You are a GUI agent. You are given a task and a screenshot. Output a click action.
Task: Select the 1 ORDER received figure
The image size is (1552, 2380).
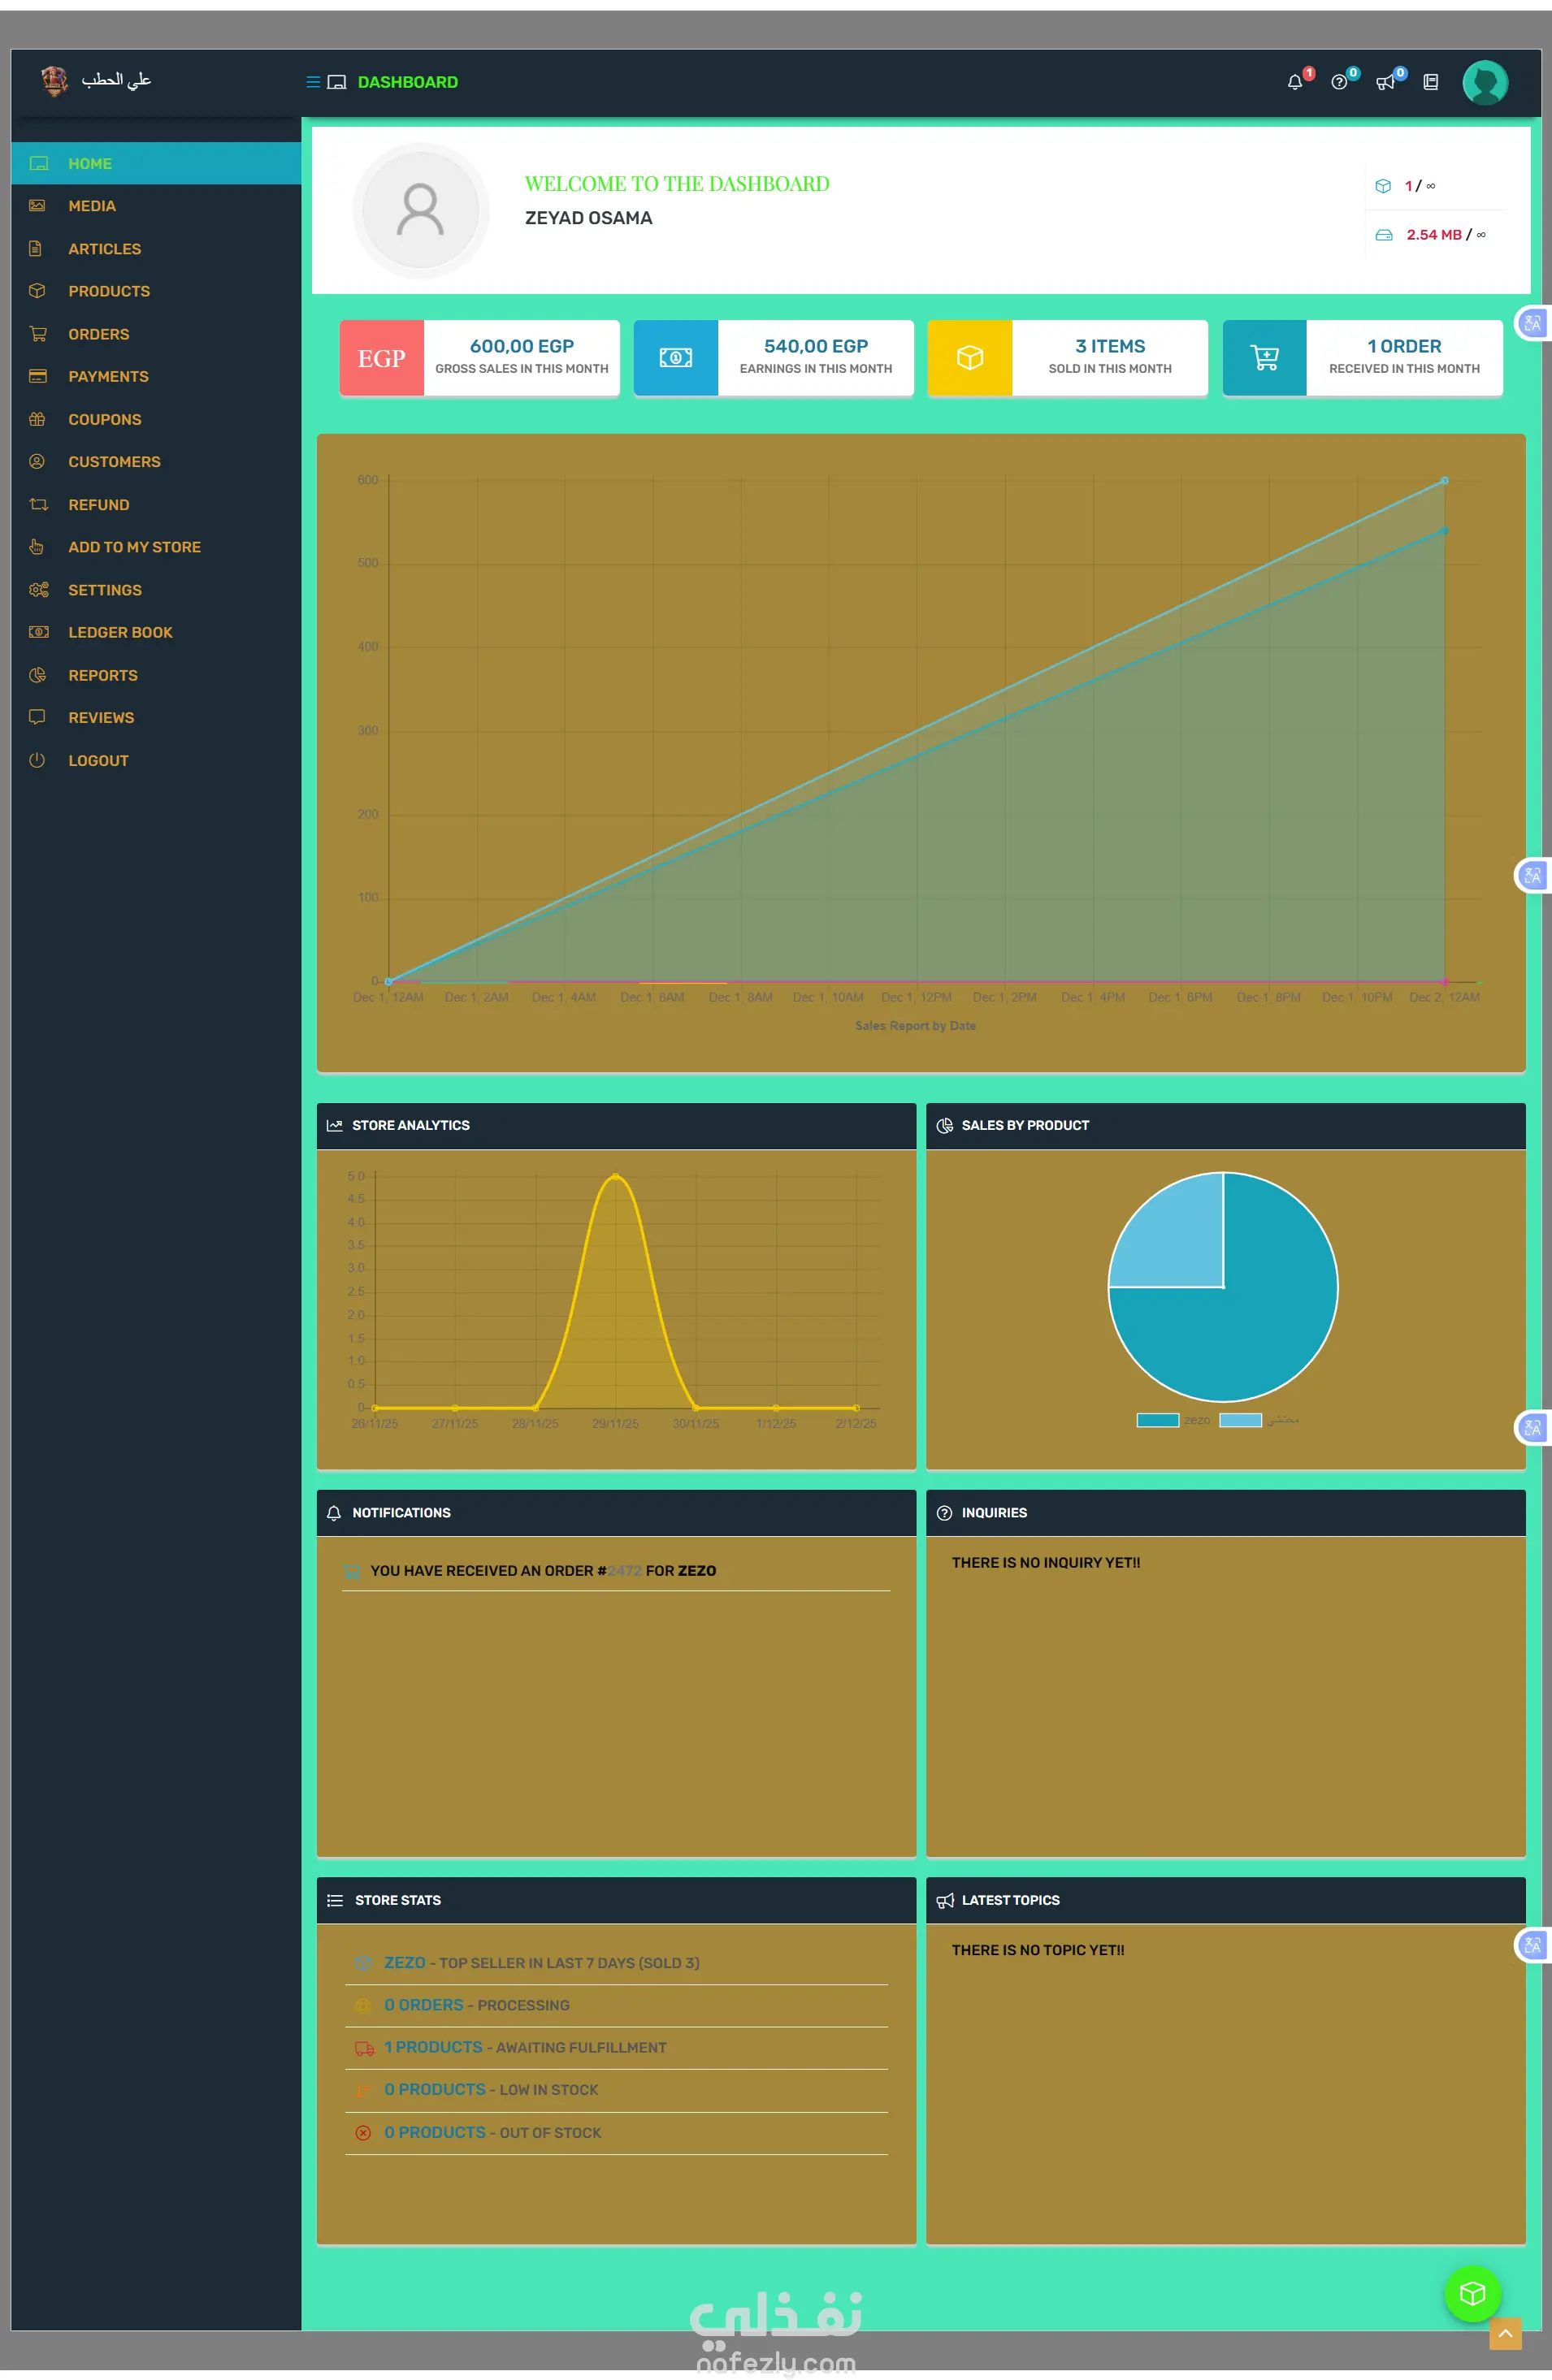tap(1404, 346)
